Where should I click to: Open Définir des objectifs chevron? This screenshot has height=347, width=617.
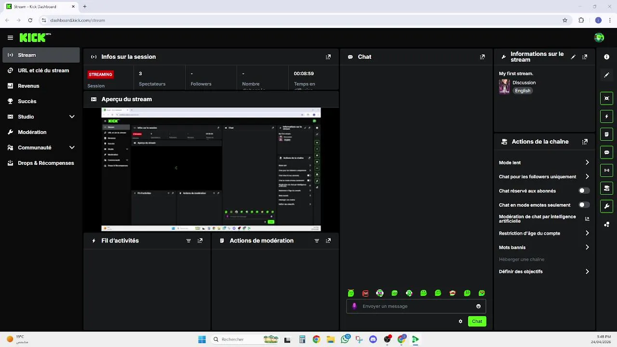pyautogui.click(x=587, y=271)
